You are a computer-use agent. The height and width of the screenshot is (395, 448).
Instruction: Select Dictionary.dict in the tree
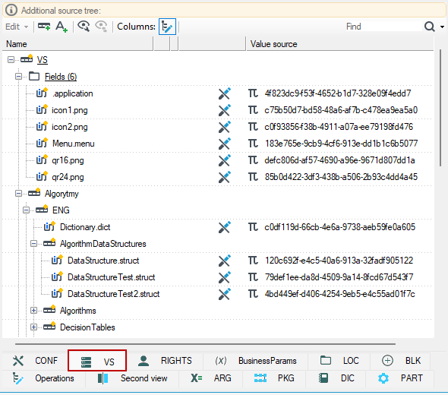85,227
